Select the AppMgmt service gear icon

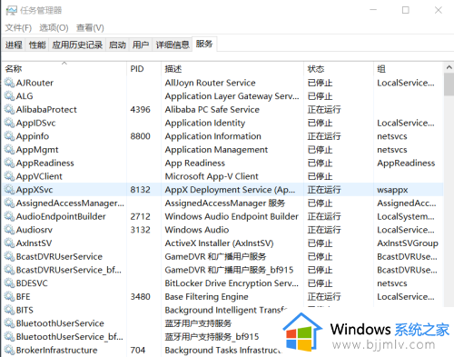tap(9, 150)
